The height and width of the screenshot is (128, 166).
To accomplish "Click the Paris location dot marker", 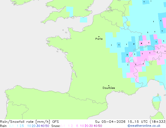I will coord(99,37).
